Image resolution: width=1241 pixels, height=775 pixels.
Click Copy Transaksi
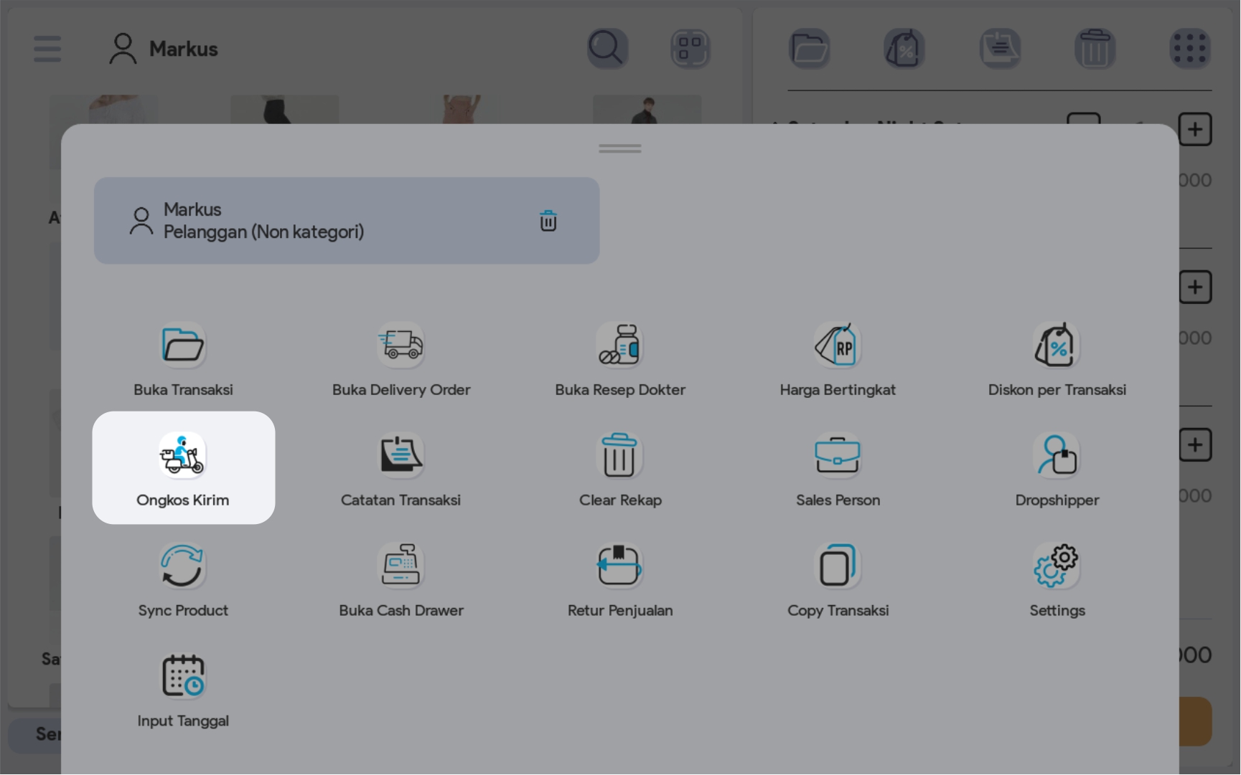(x=838, y=566)
